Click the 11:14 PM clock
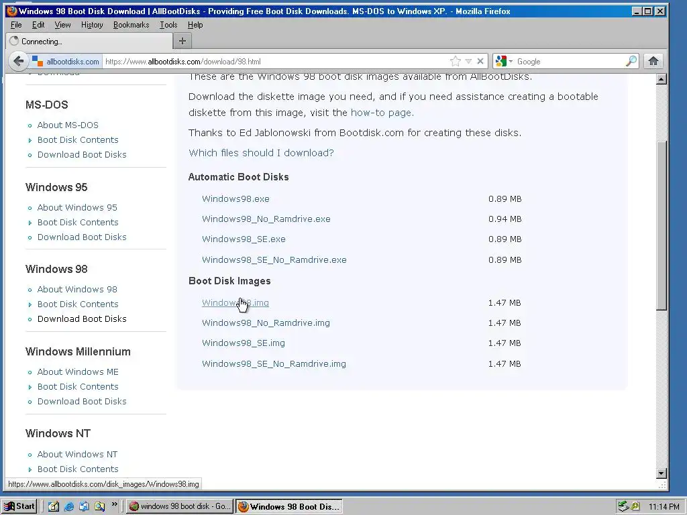This screenshot has width=687, height=515. pos(664,507)
